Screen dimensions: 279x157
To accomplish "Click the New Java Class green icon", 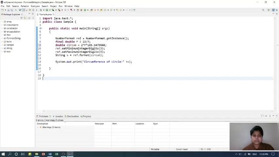I will coord(85,10).
